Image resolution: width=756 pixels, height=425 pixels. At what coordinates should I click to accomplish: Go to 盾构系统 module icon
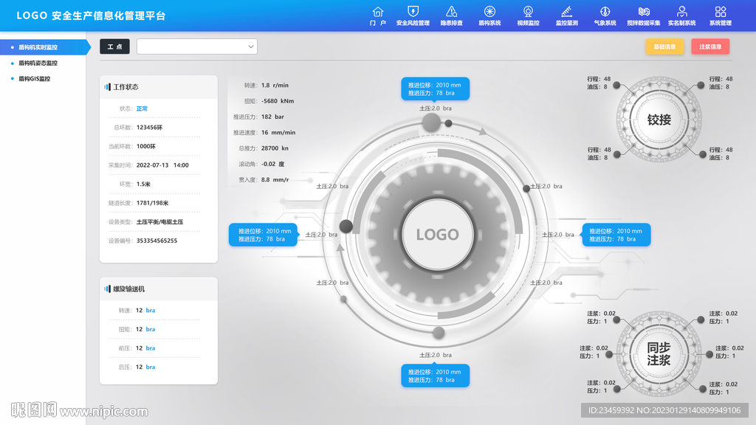coord(489,12)
